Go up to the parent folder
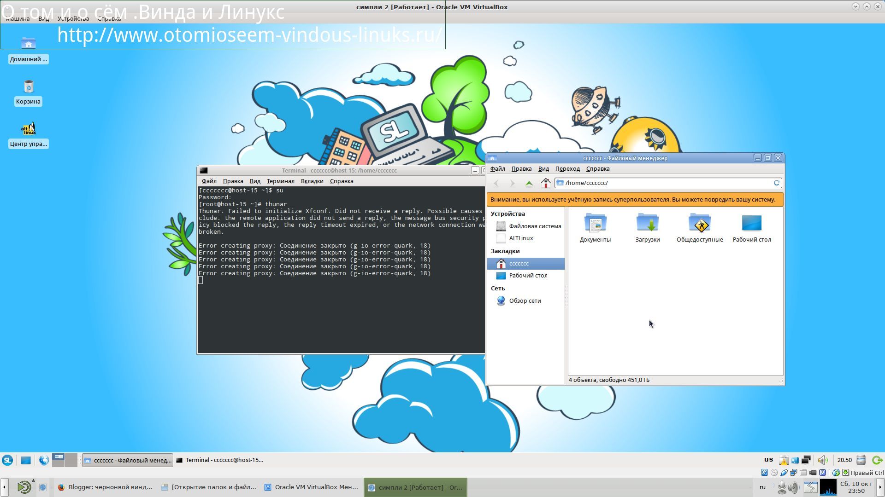Viewport: 885px width, 497px height. coord(529,183)
